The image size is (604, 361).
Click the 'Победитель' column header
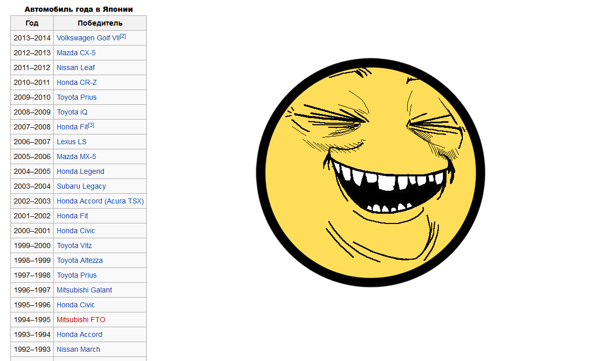100,23
